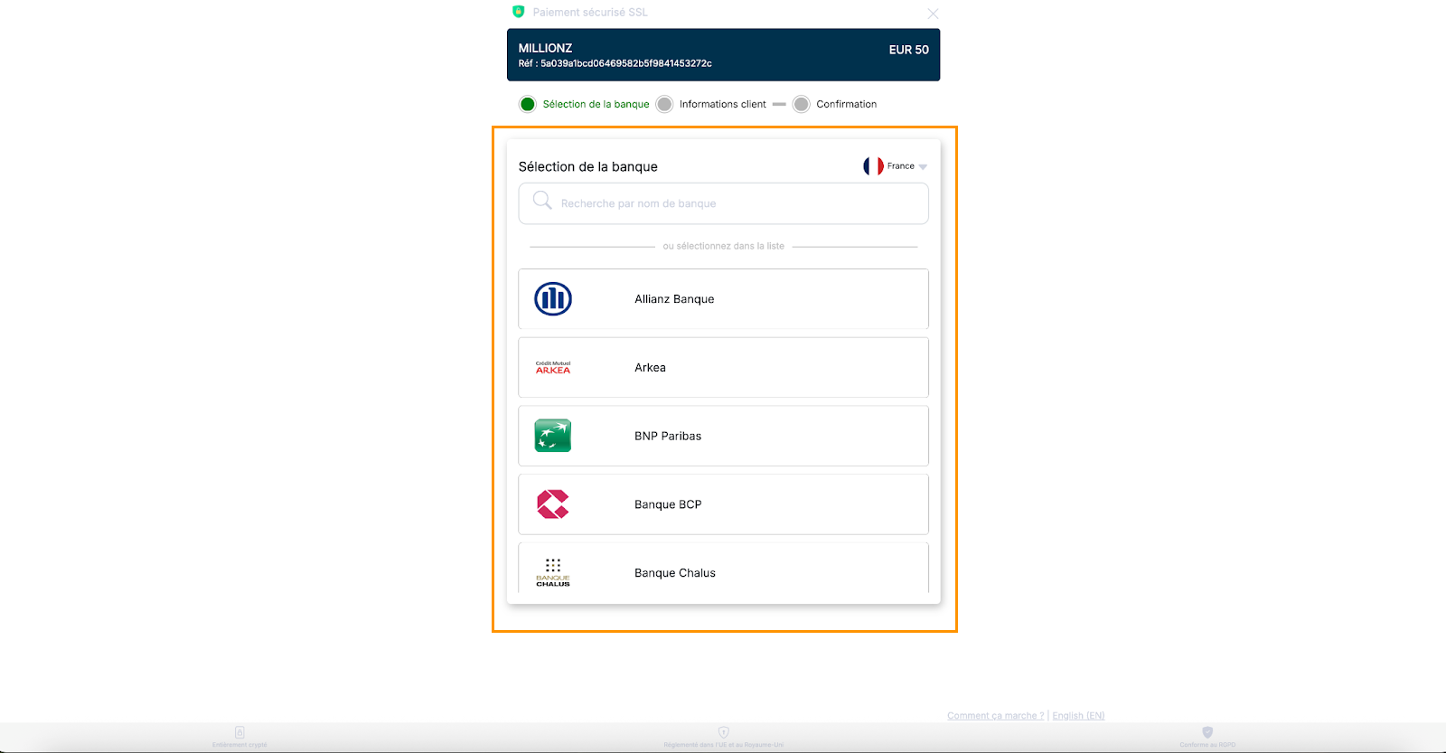This screenshot has height=753, width=1446.
Task: Click the Confirmation step circle
Action: pos(801,104)
